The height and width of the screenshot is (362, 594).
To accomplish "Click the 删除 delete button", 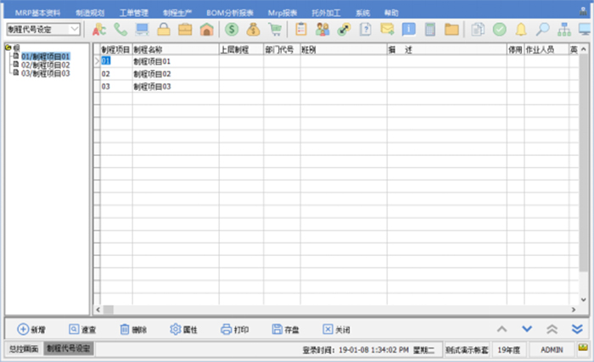I will tap(133, 329).
